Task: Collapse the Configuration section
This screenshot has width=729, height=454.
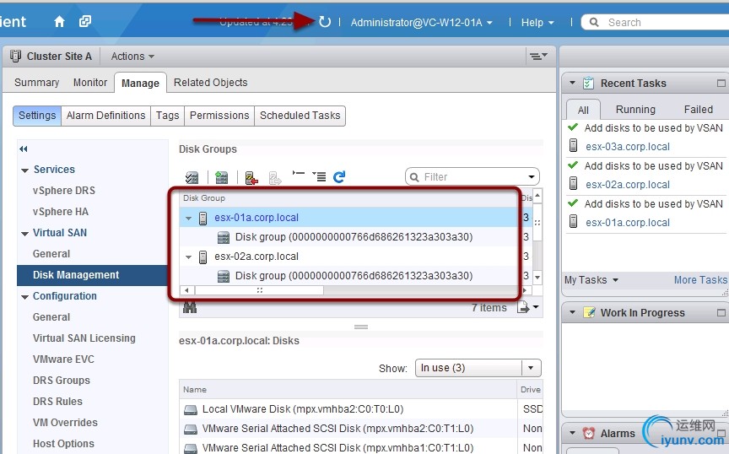Action: 24,297
